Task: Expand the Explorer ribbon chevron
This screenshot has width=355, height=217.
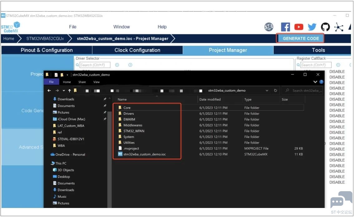Action: click(315, 82)
